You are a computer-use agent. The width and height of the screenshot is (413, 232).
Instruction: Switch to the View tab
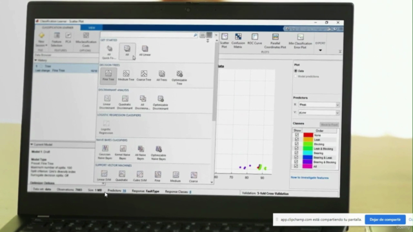pos(92,28)
